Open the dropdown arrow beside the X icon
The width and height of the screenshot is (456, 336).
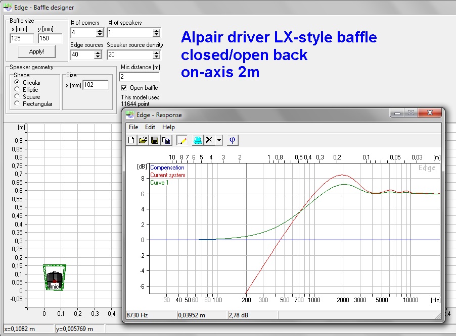coord(219,140)
